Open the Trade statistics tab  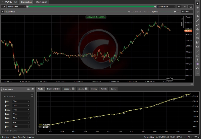(x=53, y=89)
